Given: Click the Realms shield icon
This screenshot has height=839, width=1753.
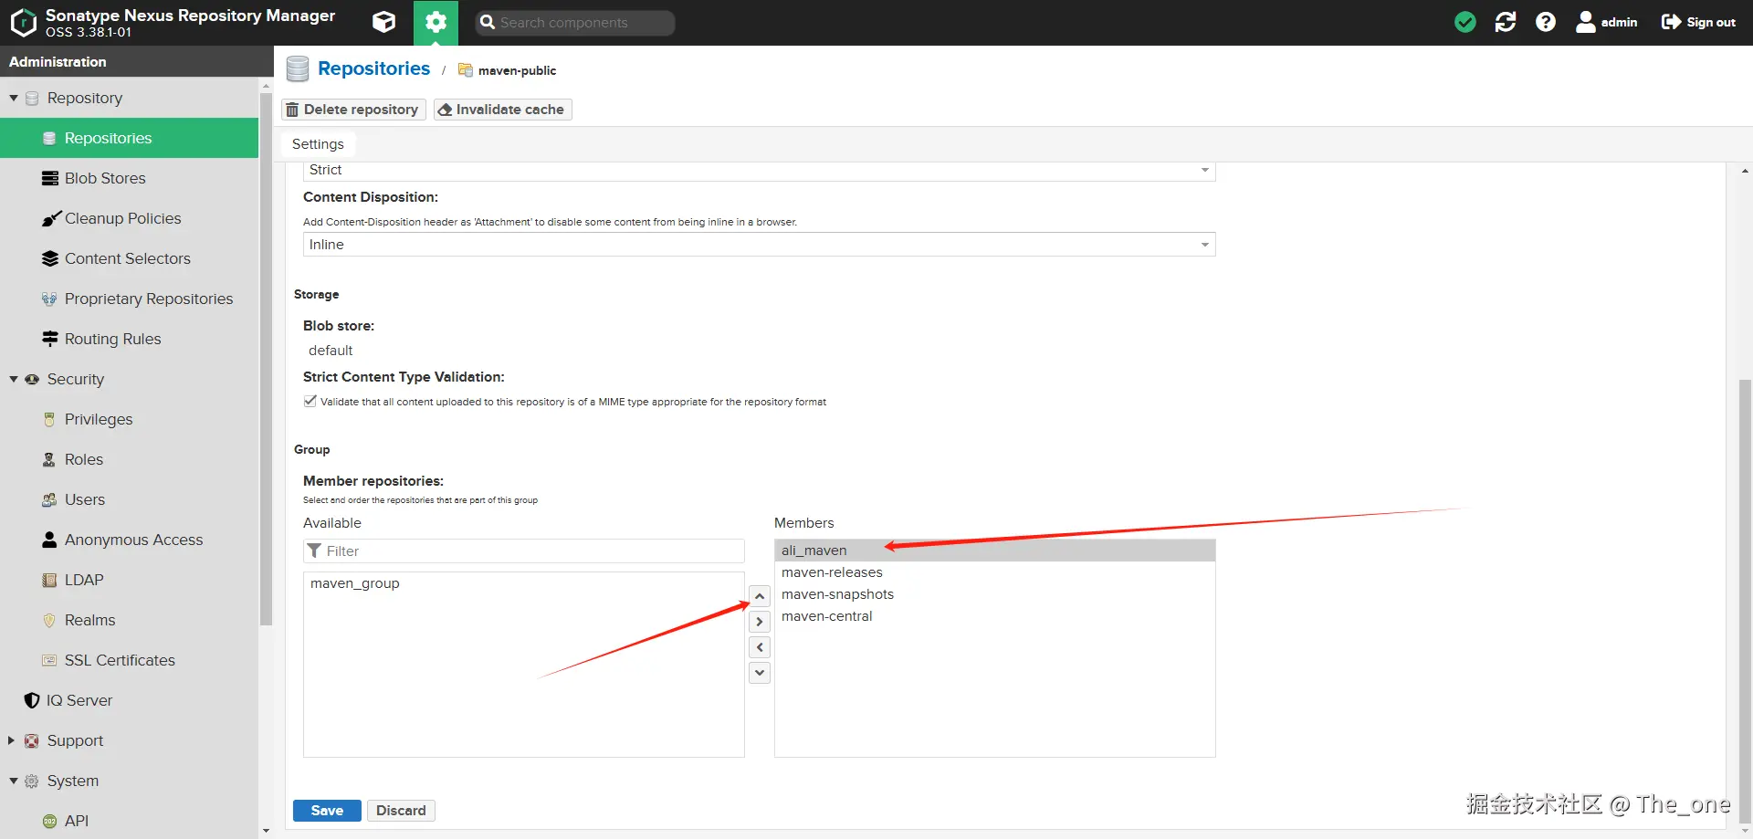Looking at the screenshot, I should [49, 620].
